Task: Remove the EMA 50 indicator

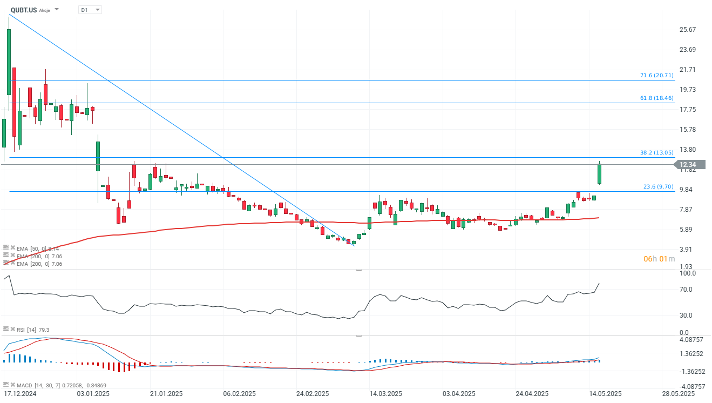Action: (x=13, y=247)
